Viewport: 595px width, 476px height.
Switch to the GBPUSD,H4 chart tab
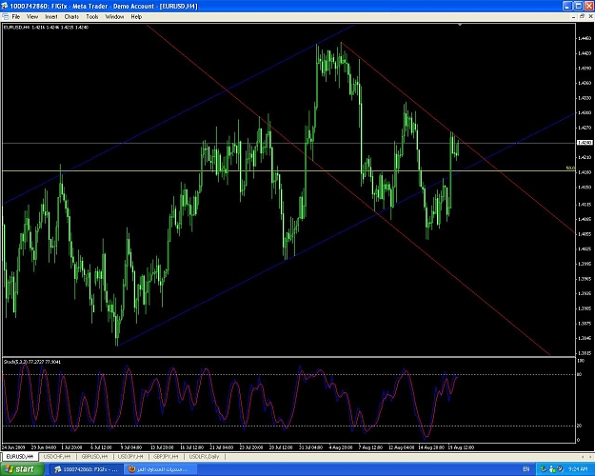(x=94, y=456)
